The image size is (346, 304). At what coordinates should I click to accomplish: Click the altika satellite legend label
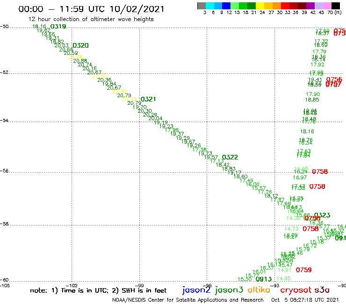(259, 290)
